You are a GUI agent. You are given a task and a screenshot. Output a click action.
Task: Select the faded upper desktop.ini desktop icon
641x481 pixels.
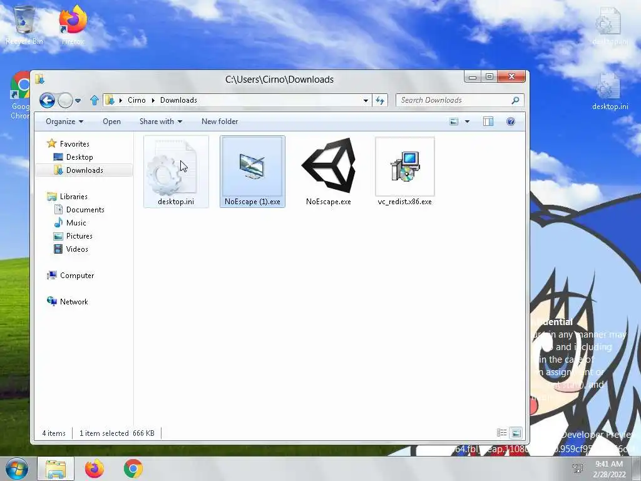coord(610,26)
